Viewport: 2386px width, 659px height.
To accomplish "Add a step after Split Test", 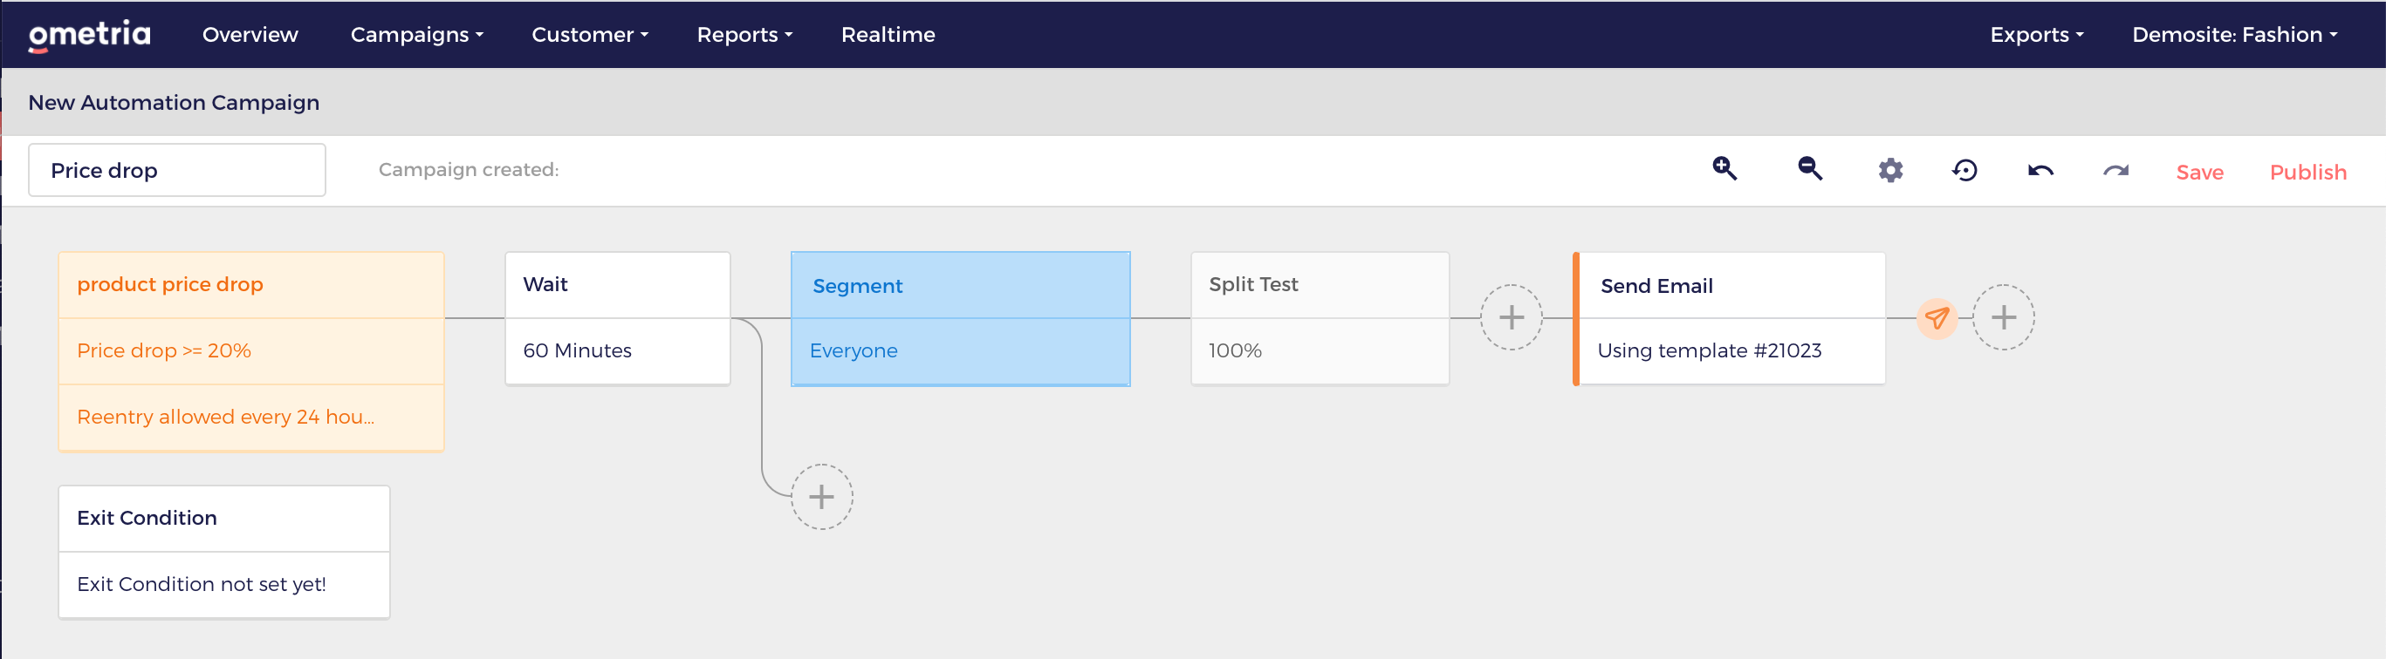I will pyautogui.click(x=1511, y=317).
